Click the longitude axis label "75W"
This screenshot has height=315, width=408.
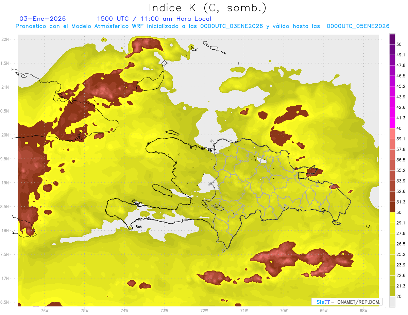[x=85, y=310]
